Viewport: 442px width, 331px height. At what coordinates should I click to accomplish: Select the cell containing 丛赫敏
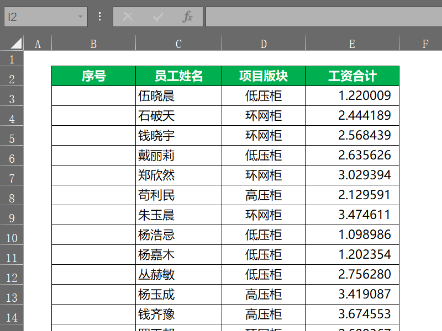(178, 274)
